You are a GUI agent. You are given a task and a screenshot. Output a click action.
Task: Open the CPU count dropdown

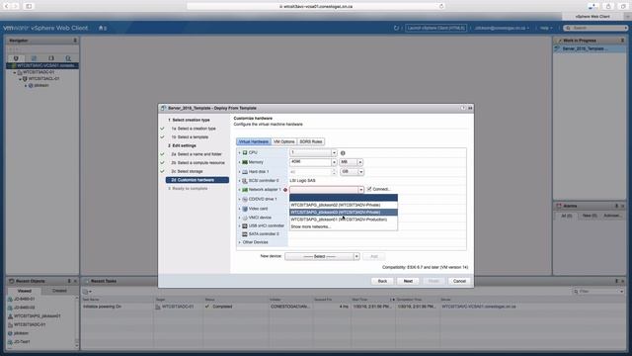[334, 153]
